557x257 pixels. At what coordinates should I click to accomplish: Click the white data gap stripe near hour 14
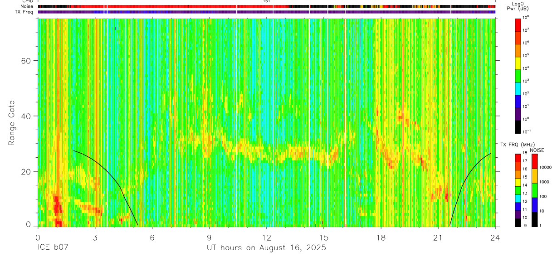click(310, 122)
